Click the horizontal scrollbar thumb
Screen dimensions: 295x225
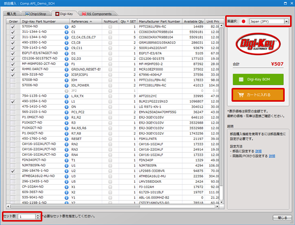click(x=75, y=206)
